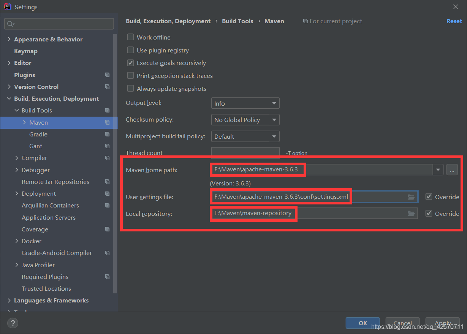Enable Print exception stack traces
This screenshot has height=334, width=467.
(130, 76)
